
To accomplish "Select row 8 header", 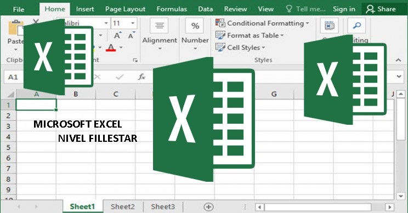I will (8, 179).
